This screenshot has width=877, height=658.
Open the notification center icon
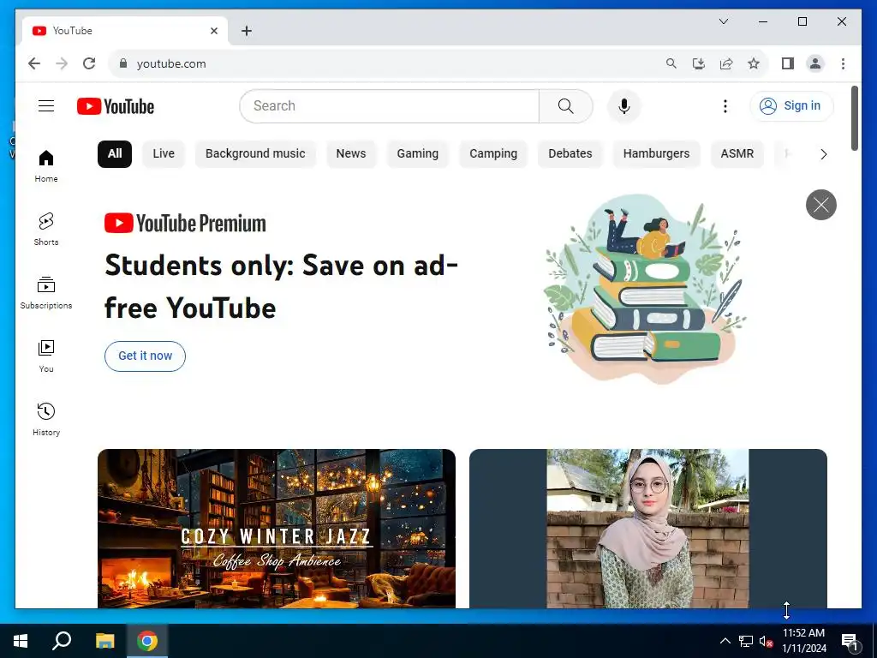850,641
